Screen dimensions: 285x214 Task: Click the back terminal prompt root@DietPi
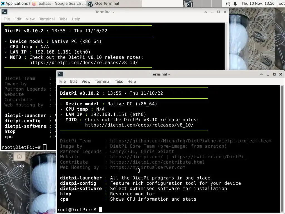tap(21, 147)
